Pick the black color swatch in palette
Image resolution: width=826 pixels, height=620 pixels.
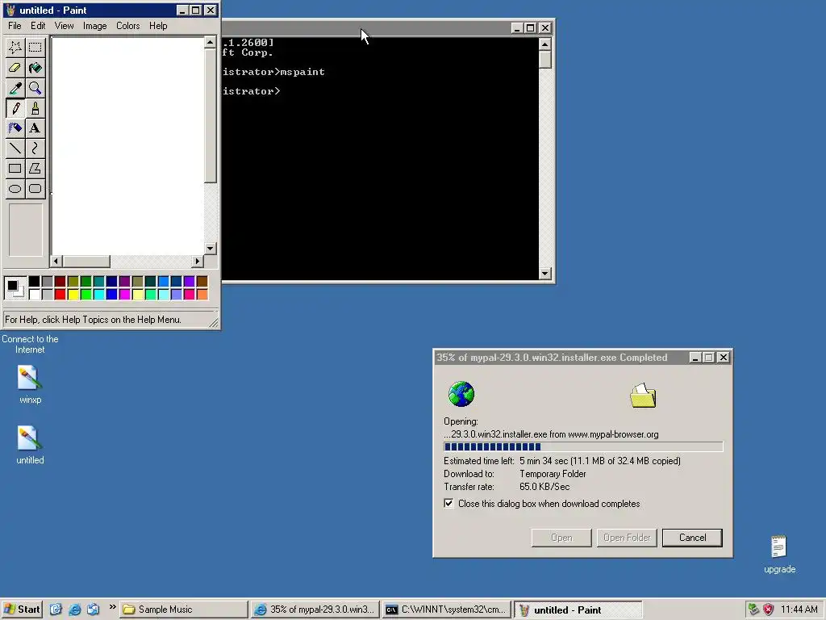[x=34, y=282]
